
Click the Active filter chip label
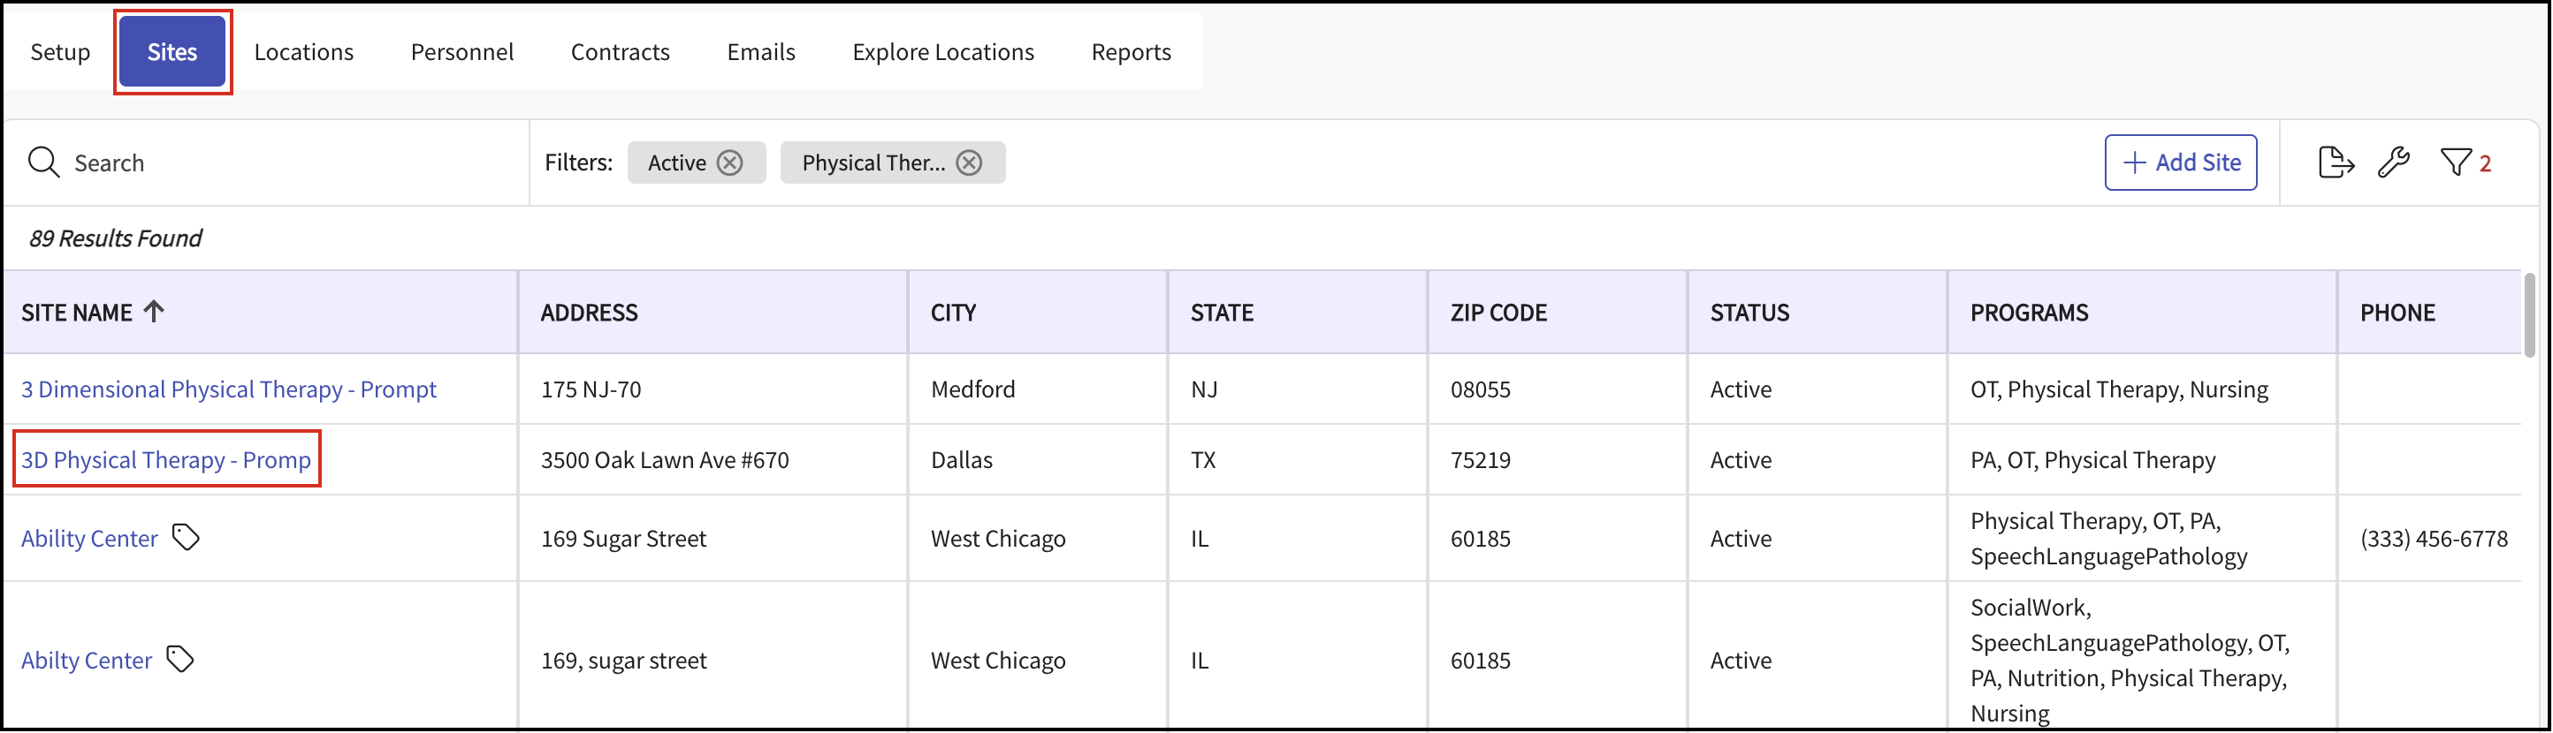677,162
